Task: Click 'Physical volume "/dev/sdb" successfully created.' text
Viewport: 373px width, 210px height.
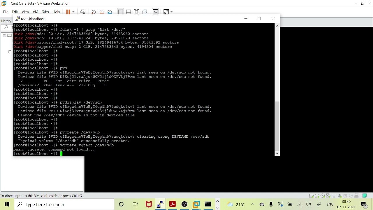Action: [x=74, y=141]
